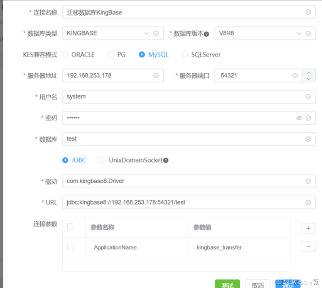Toggle password visibility eye icon
322x288 pixels.
tap(299, 118)
